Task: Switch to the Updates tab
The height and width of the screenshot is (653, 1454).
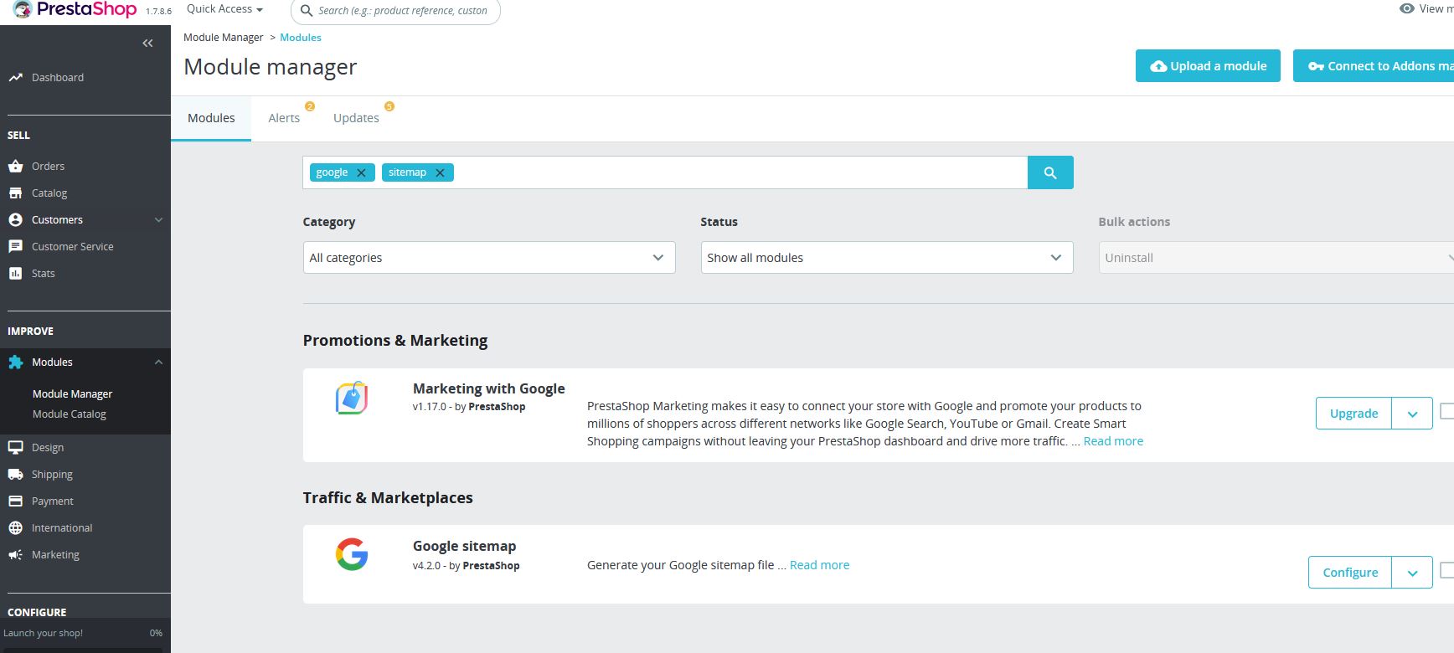Action: pos(356,118)
